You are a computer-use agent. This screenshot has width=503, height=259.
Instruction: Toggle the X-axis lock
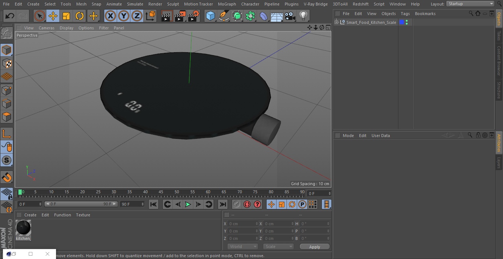click(110, 16)
